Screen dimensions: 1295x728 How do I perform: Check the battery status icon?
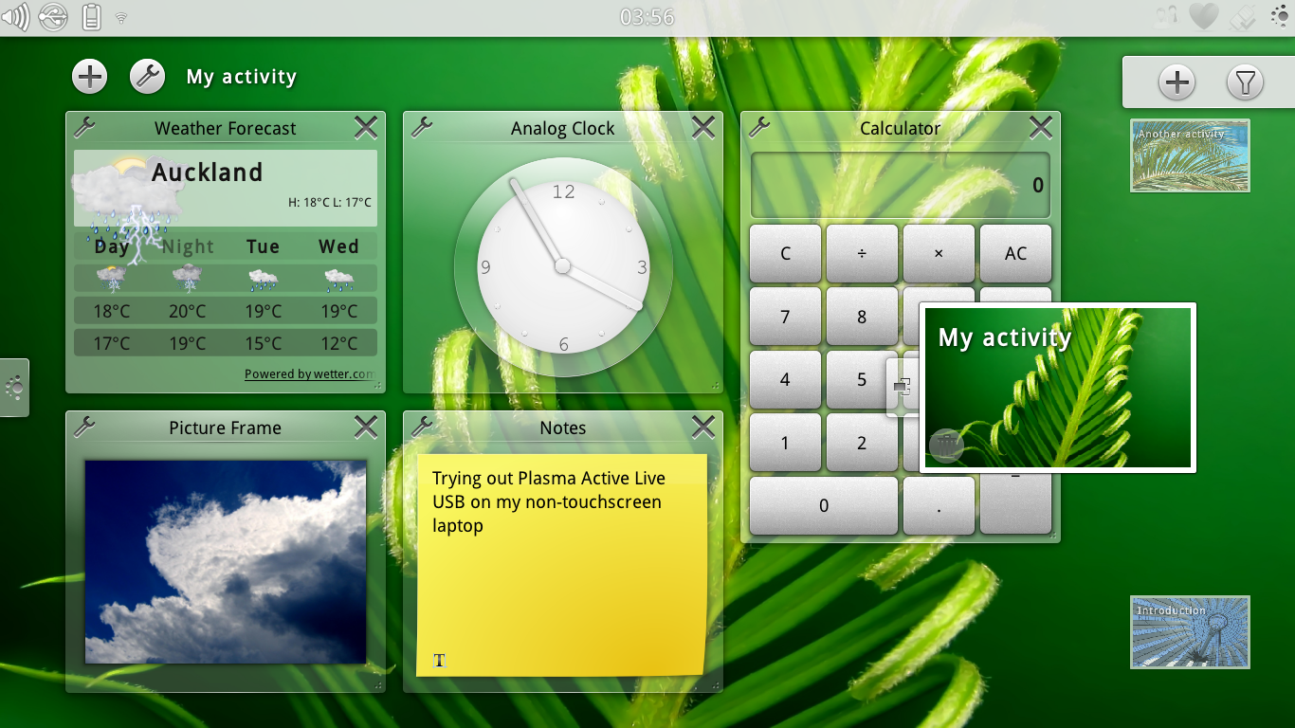(92, 16)
